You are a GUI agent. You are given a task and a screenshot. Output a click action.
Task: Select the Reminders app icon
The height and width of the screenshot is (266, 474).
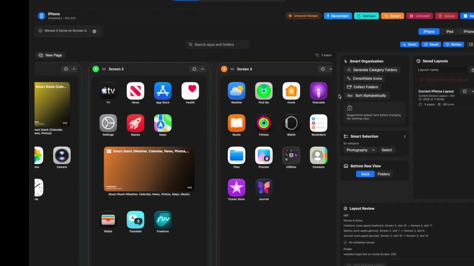click(x=318, y=123)
